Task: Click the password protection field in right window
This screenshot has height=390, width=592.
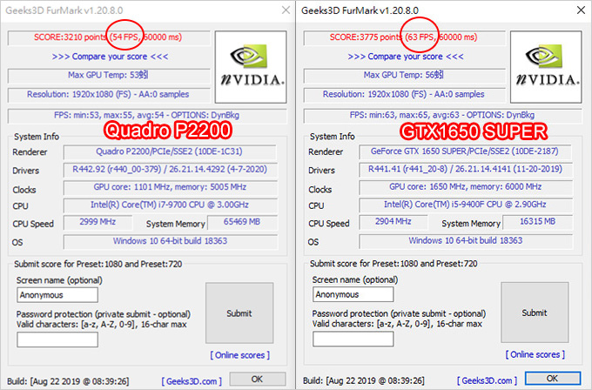Action: 353,339
